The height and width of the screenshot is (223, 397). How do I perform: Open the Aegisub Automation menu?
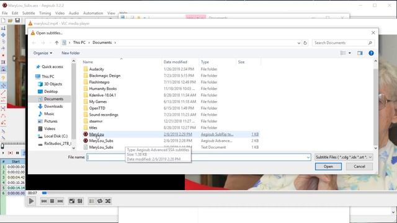(93, 13)
